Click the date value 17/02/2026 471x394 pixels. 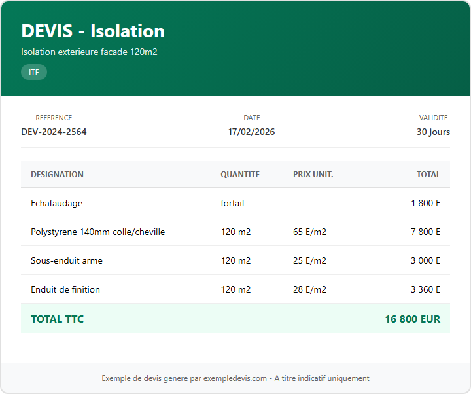pos(251,132)
